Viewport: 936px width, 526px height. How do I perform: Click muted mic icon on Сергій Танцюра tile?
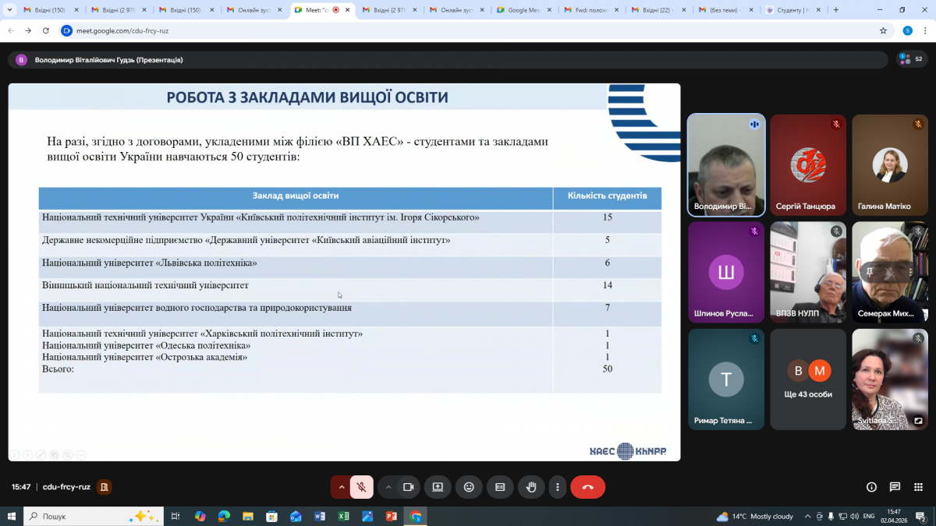[x=836, y=124]
